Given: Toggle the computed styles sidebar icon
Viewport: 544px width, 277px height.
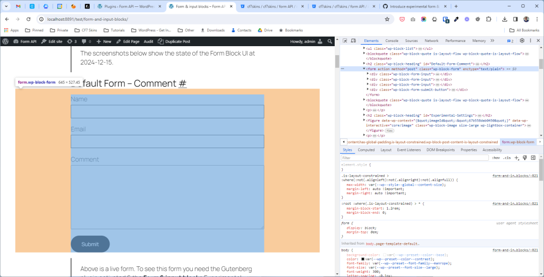Looking at the screenshot, I should pyautogui.click(x=532, y=158).
